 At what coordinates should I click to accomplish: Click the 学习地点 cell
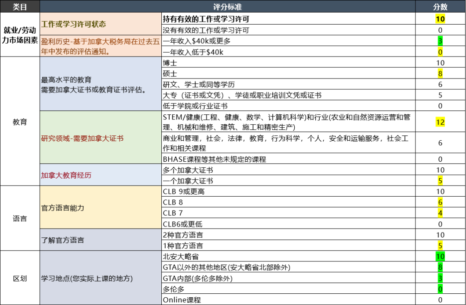101,278
